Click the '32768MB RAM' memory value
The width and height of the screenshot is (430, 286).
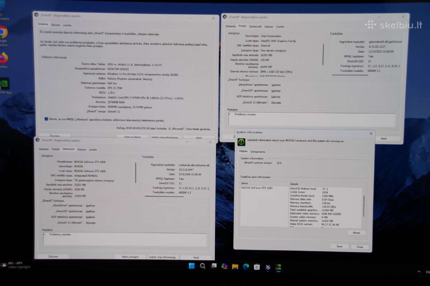117,102
